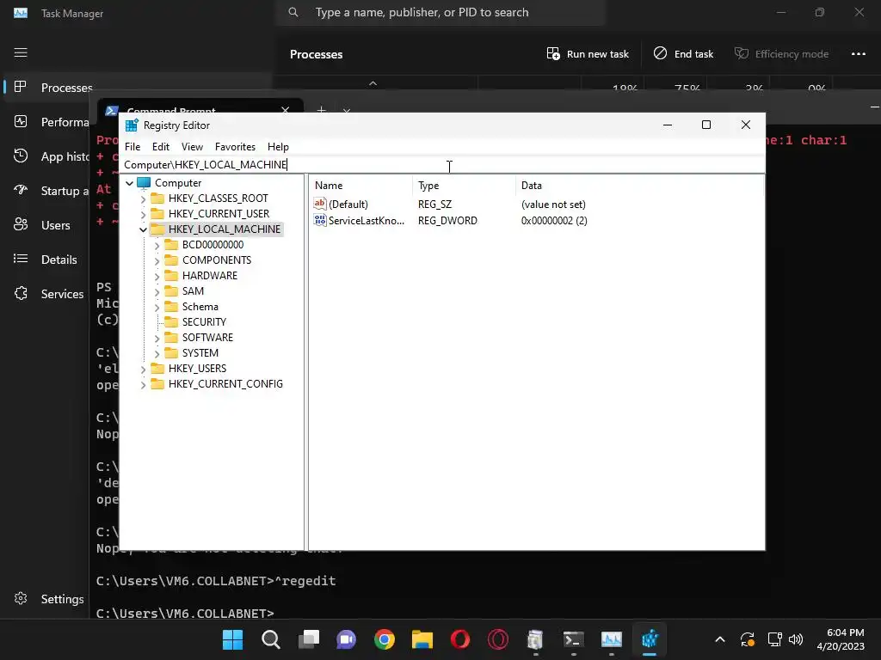881x660 pixels.
Task: Click the Task Manager search box
Action: (440, 12)
